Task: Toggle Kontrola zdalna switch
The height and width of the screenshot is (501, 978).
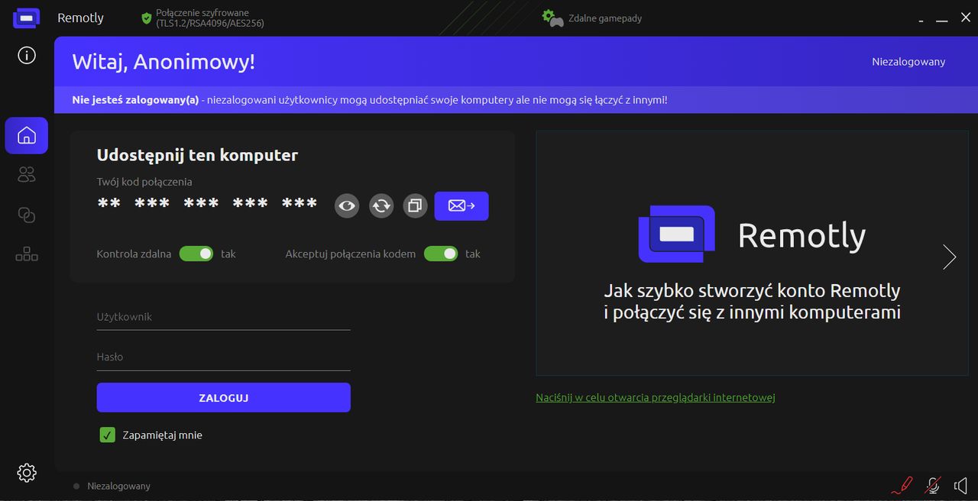Action: click(x=196, y=254)
